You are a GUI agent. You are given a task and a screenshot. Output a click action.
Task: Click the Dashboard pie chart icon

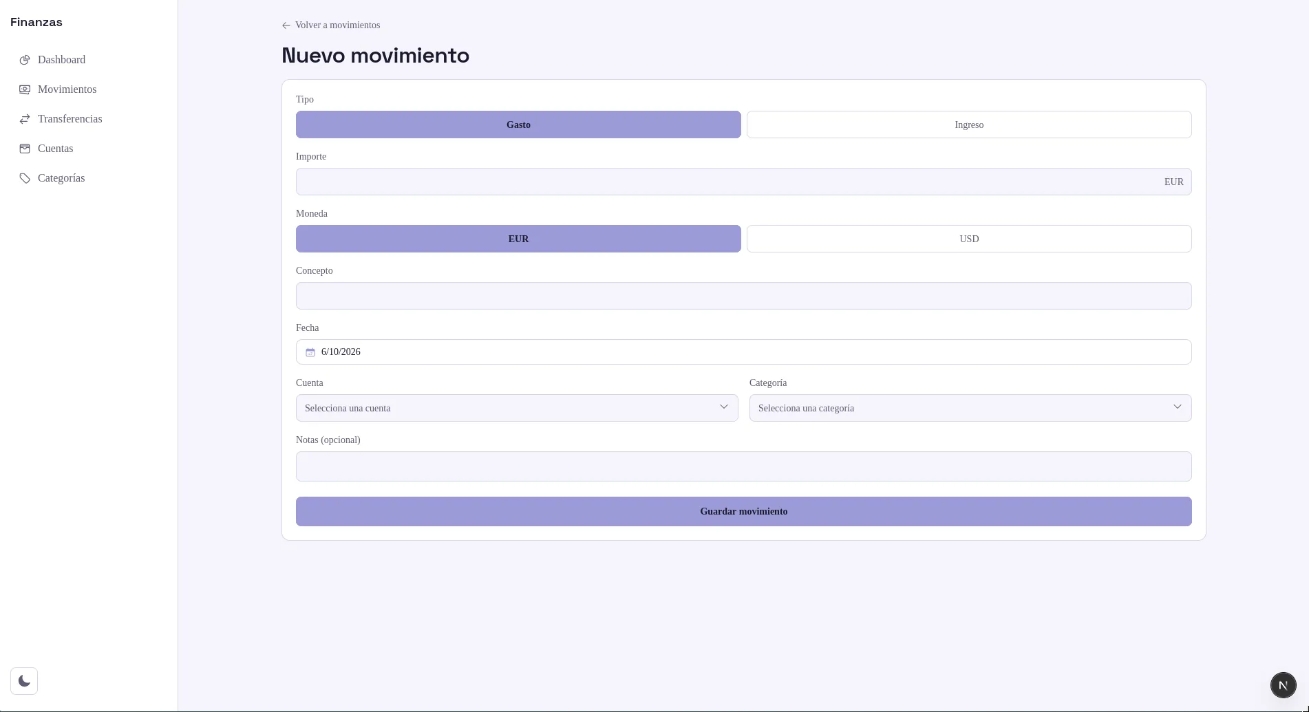pyautogui.click(x=25, y=60)
